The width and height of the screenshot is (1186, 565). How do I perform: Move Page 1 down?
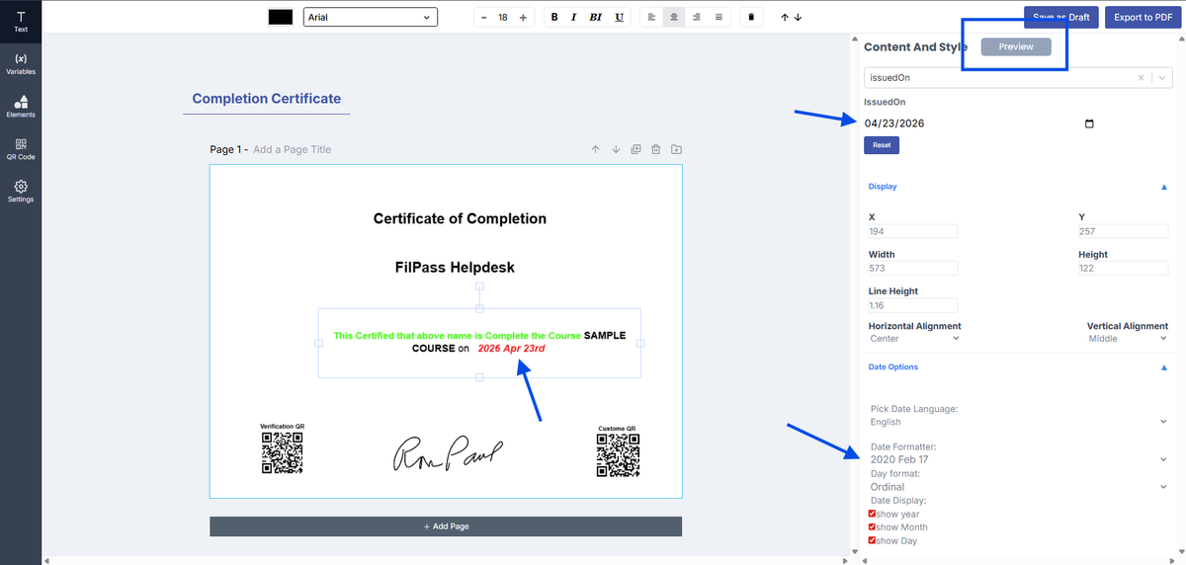[616, 150]
